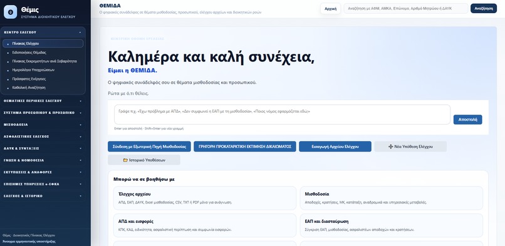Expand the ΕΠΙΣΗΜΕΣ ΥΠΗΡΕΣΙΕΣ e-ΕΦΚΑ section
The width and height of the screenshot is (505, 246).
click(x=43, y=184)
